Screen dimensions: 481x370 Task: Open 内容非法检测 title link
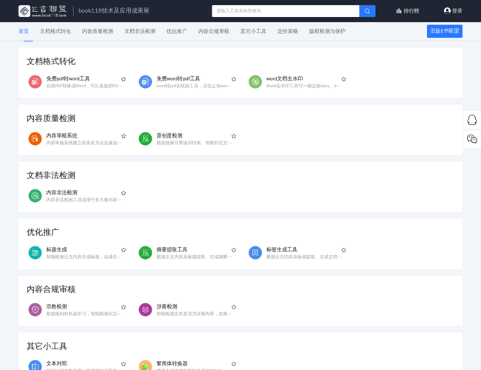tap(61, 192)
